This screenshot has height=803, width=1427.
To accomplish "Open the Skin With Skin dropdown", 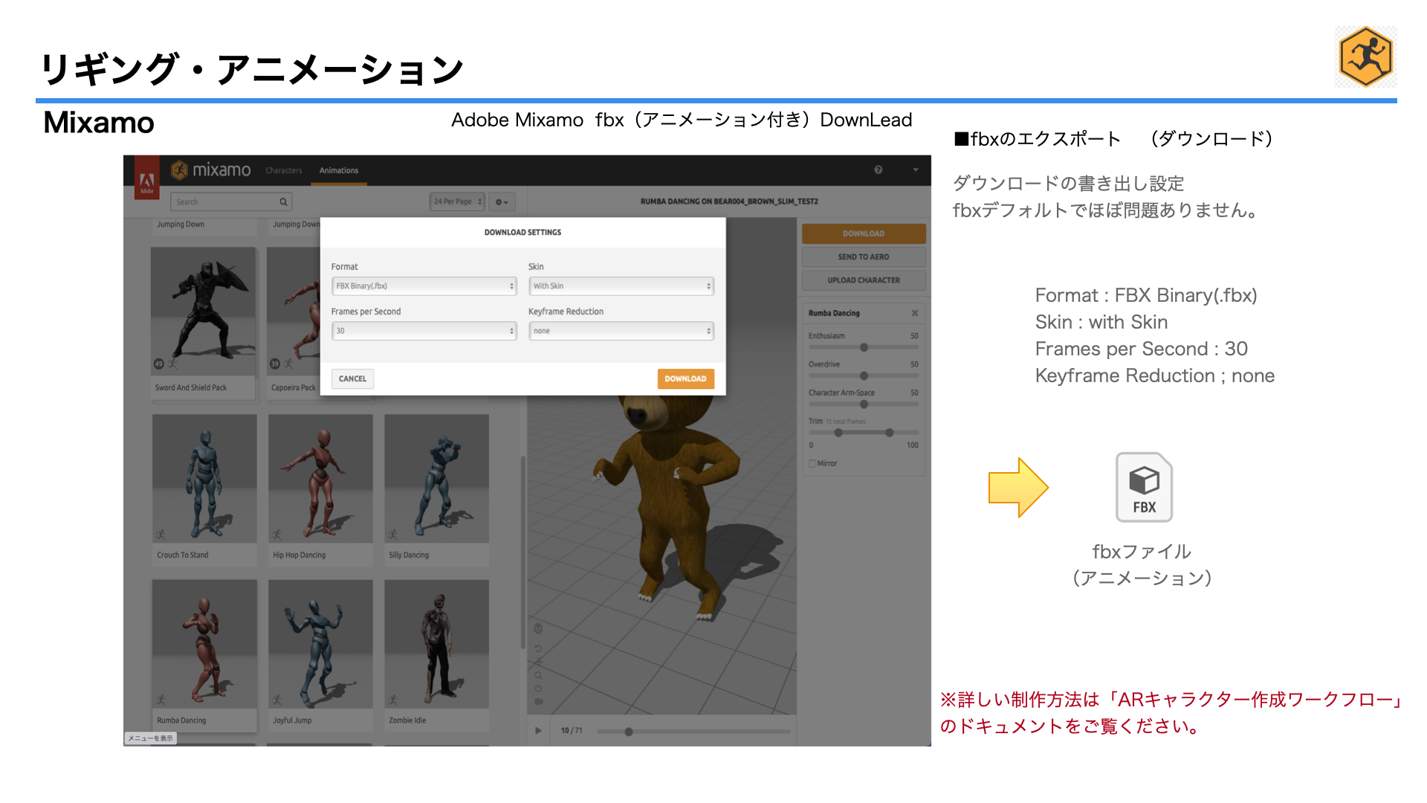I will pos(621,286).
